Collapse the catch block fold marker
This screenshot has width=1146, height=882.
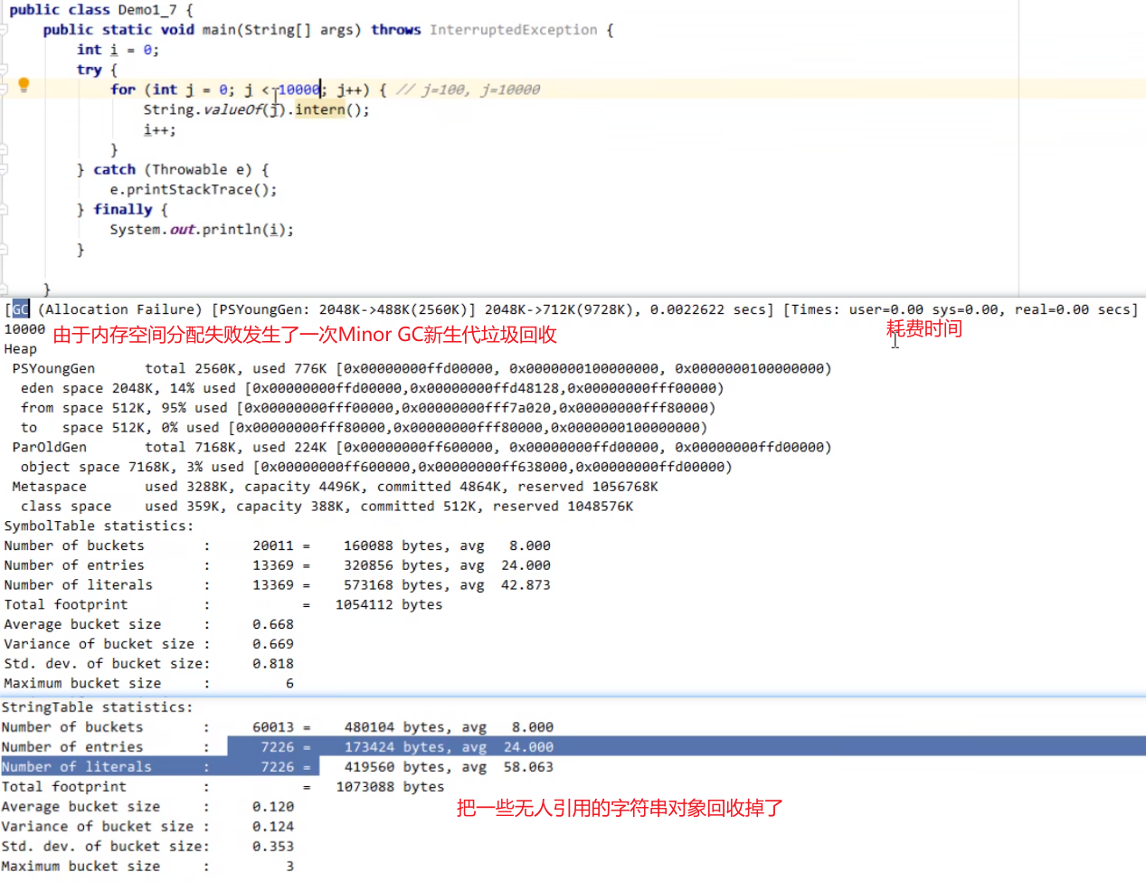[4, 169]
